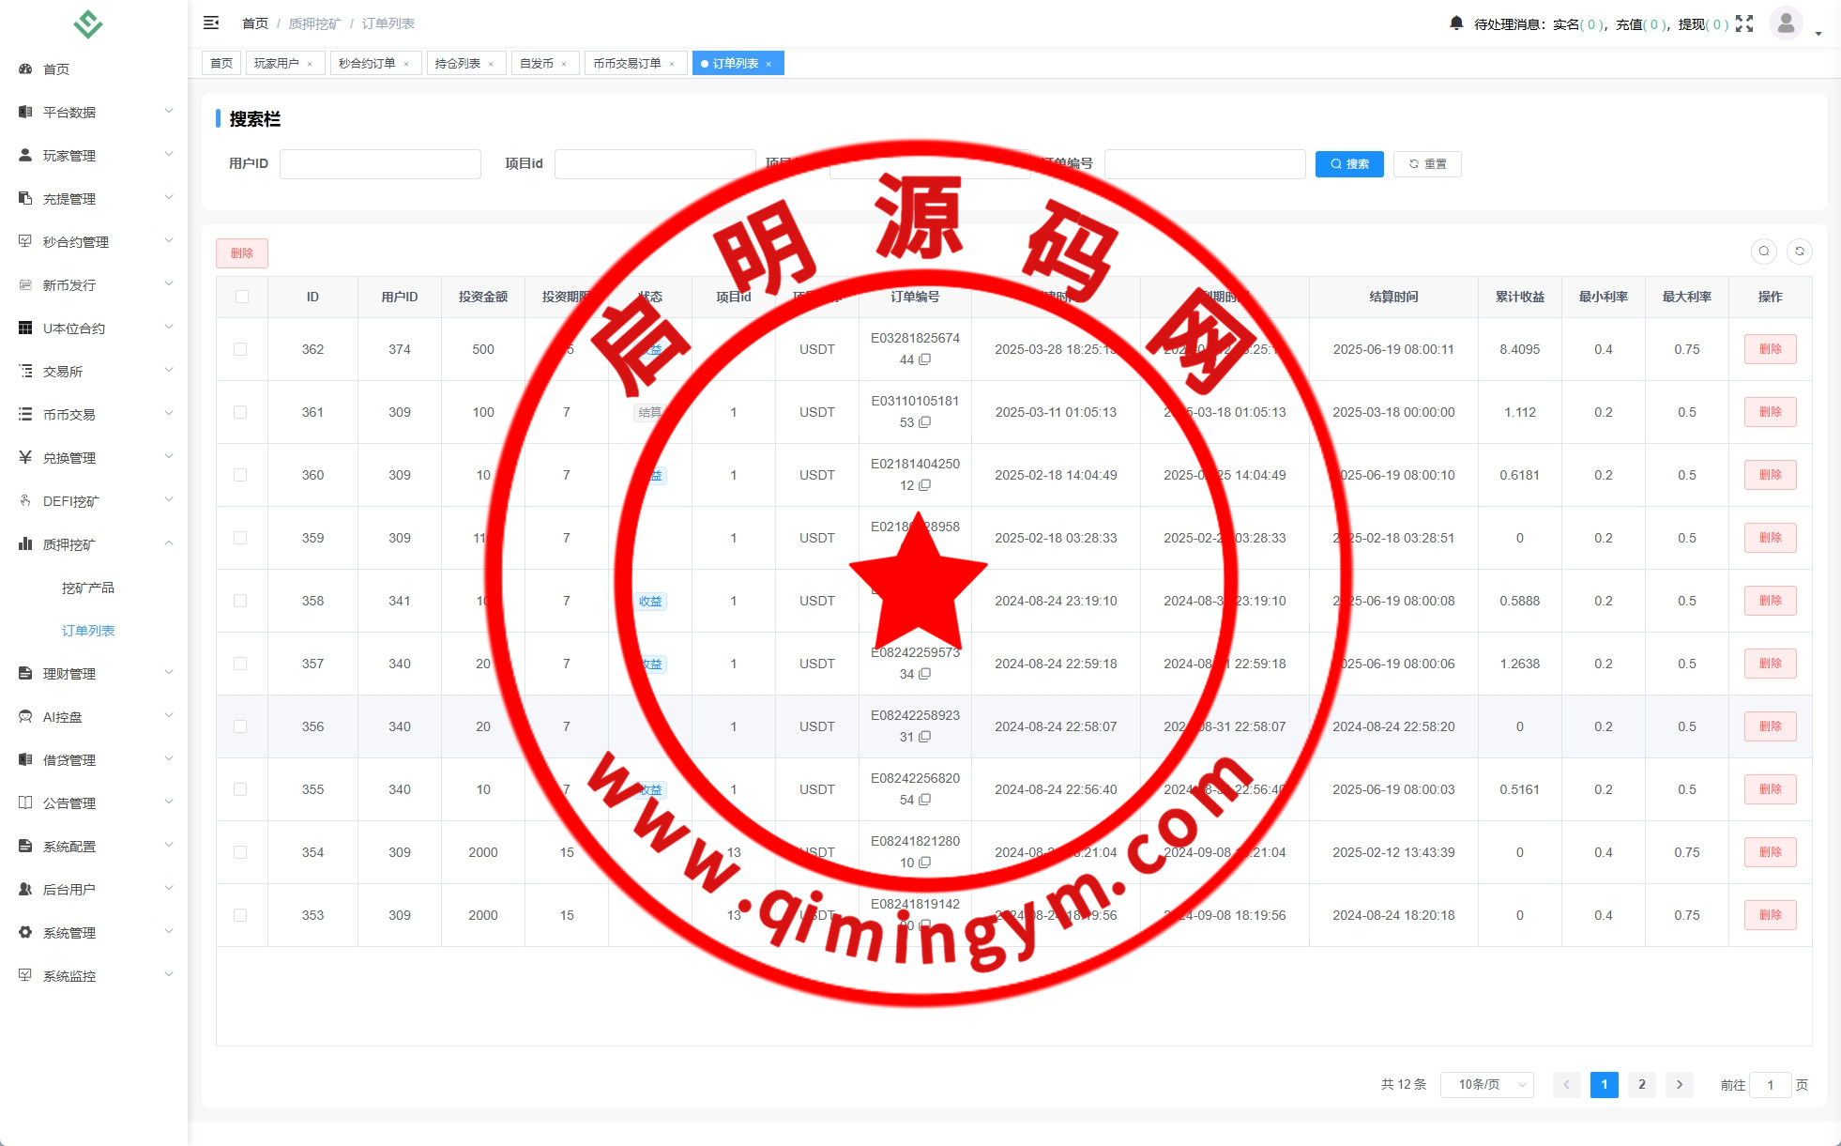Click the 用户ID input field
The image size is (1841, 1146).
380,163
